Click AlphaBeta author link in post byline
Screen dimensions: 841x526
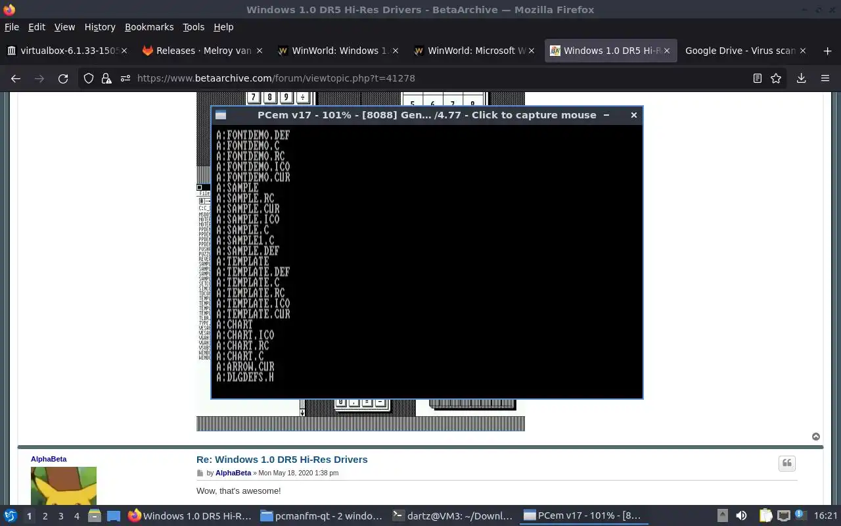[x=233, y=473]
